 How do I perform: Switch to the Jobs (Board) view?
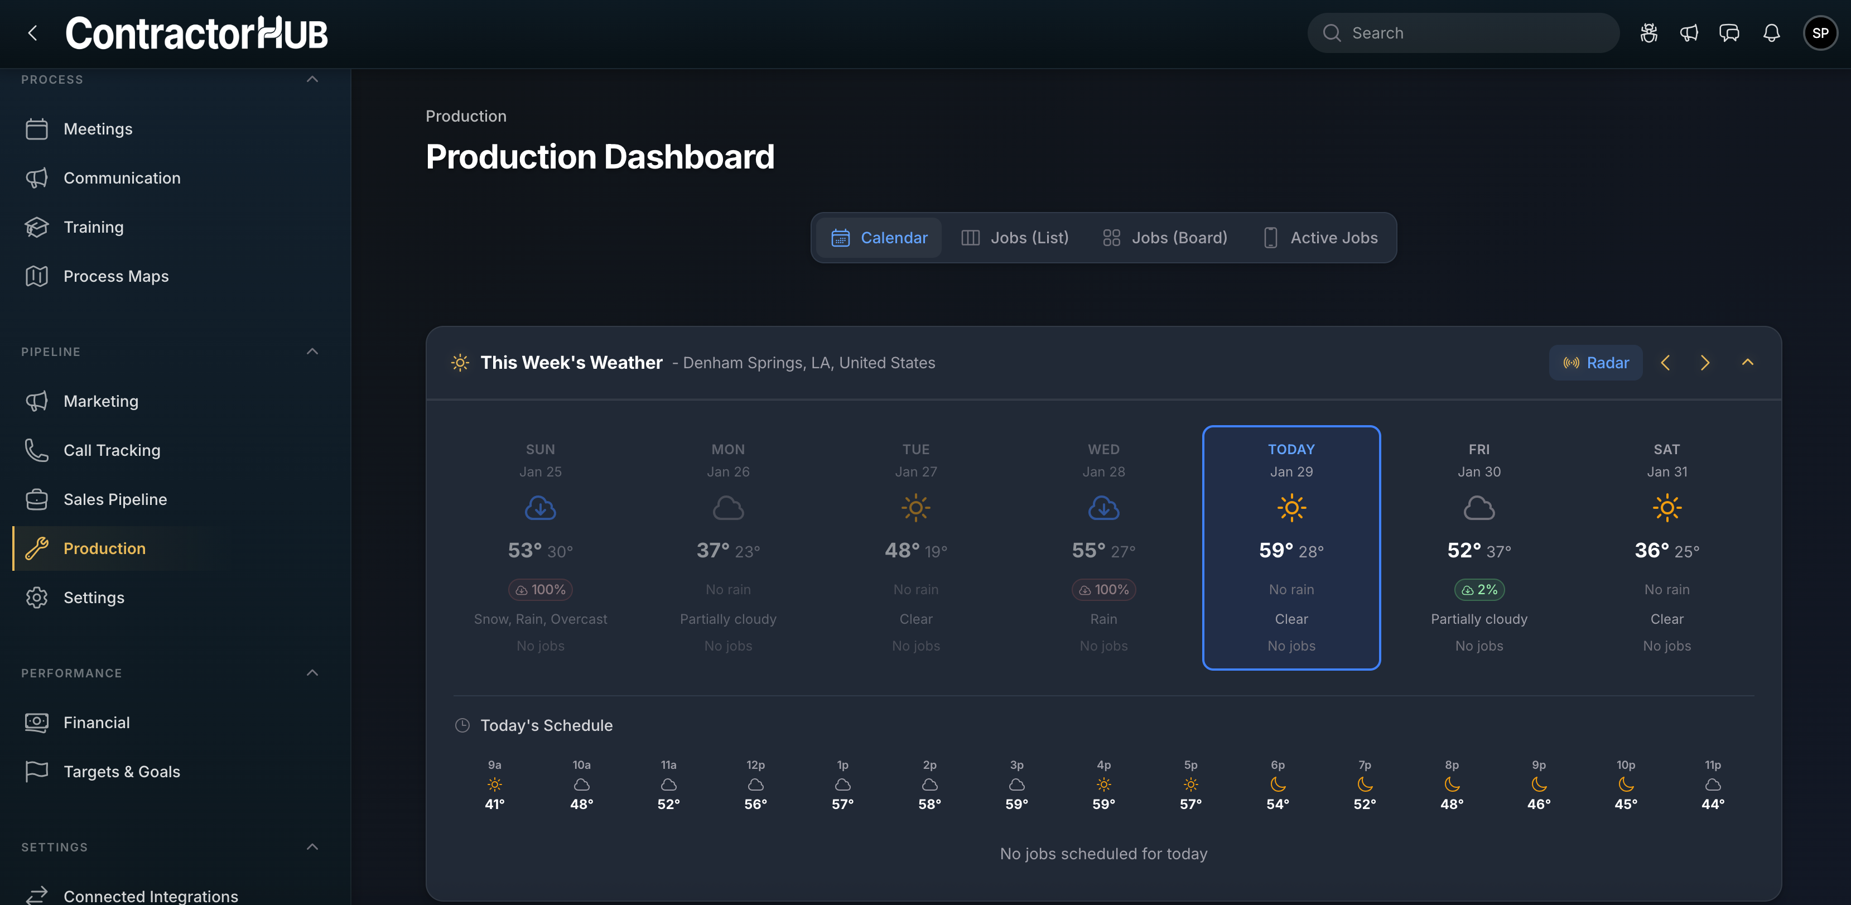pyautogui.click(x=1165, y=237)
